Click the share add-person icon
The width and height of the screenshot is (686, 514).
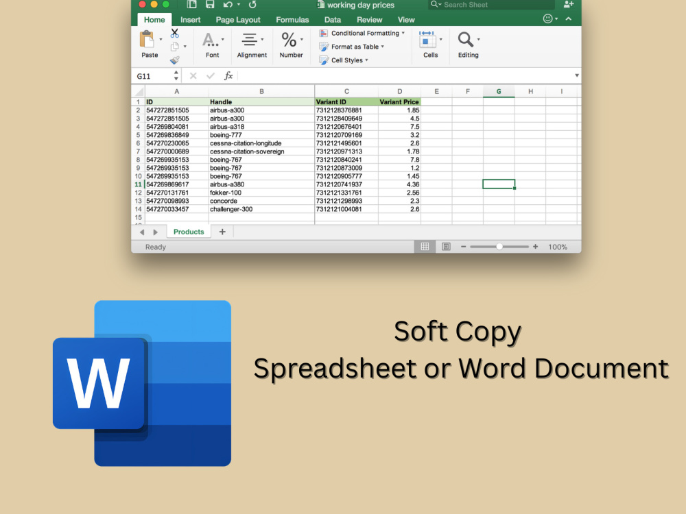coord(568,4)
